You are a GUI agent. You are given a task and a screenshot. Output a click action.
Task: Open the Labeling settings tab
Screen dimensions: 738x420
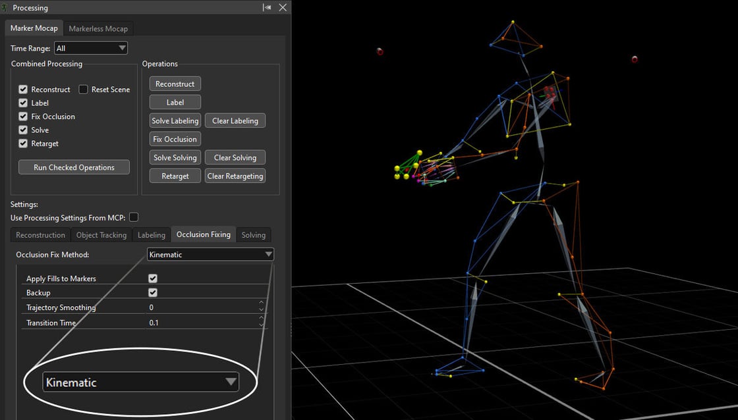[x=152, y=235]
